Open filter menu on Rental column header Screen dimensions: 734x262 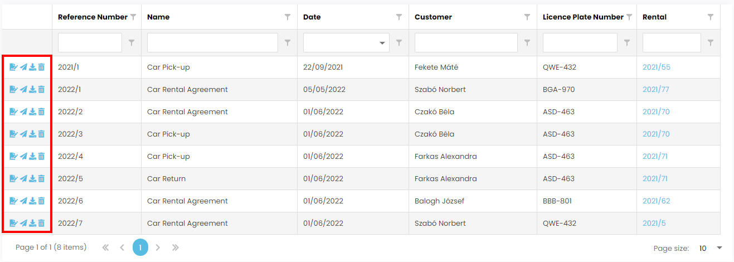(711, 17)
